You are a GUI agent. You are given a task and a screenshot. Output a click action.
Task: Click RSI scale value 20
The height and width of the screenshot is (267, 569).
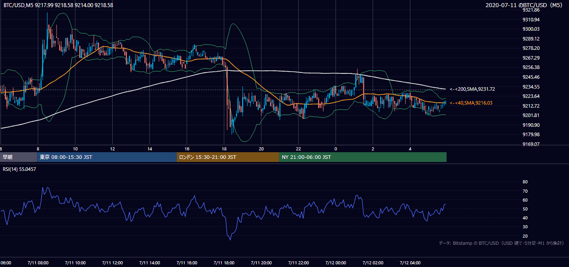click(x=525, y=236)
